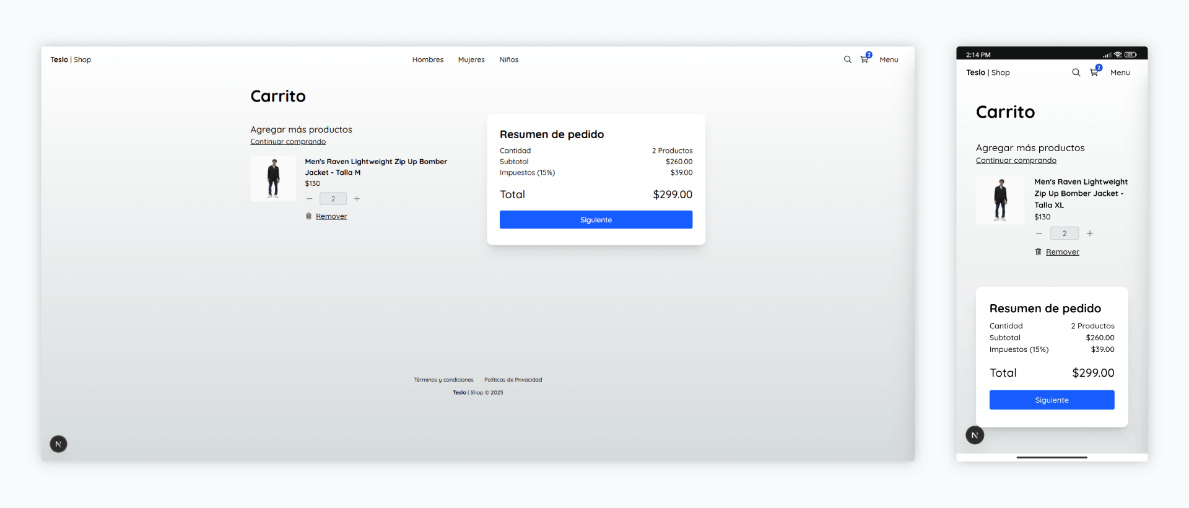Open the desktop Menu sidebar
The height and width of the screenshot is (508, 1189).
click(x=889, y=59)
